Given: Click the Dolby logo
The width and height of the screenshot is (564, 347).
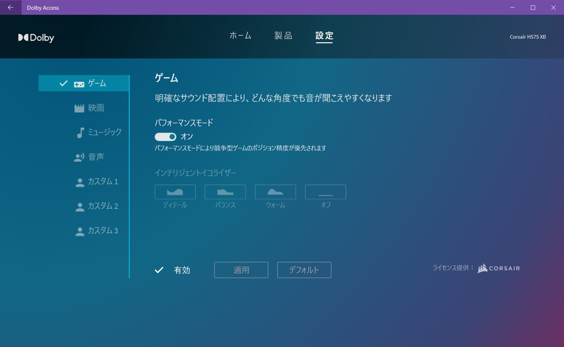Looking at the screenshot, I should coord(36,38).
